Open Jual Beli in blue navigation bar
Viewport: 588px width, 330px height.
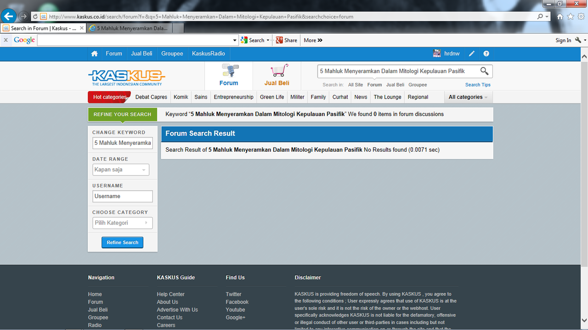pos(141,54)
